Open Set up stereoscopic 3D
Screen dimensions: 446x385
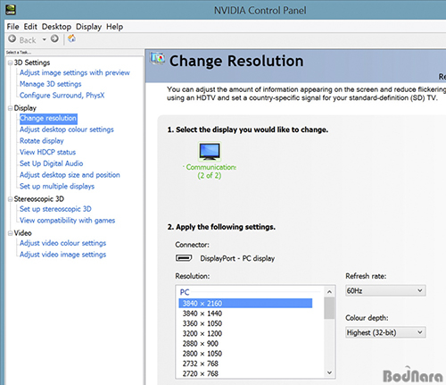tap(55, 209)
